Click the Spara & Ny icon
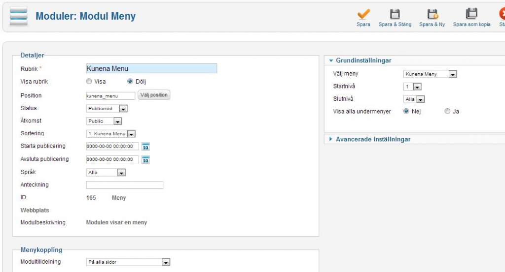Image resolution: width=505 pixels, height=272 pixels. [x=432, y=14]
